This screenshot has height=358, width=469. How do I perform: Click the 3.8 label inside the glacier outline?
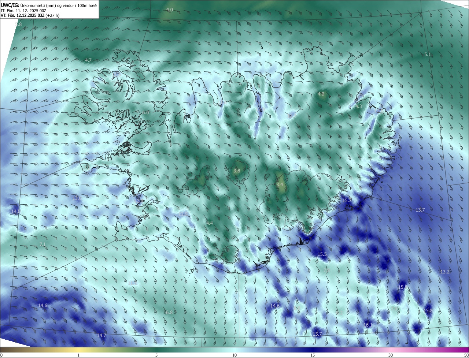point(237,171)
